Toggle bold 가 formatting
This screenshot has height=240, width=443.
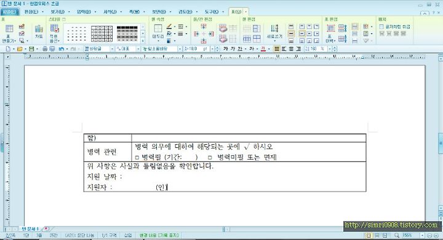coord(225,49)
